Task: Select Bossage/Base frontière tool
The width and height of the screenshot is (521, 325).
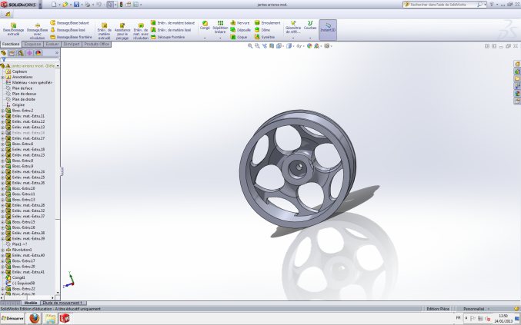Action: click(71, 37)
